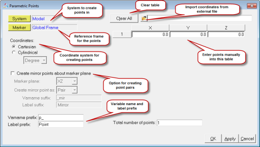Click the OK button
260x147 pixels.
pos(213,139)
